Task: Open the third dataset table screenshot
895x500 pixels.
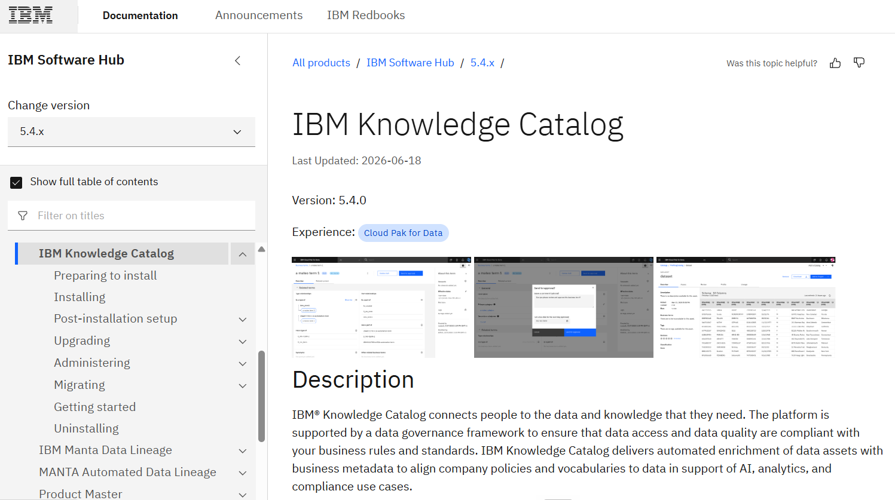Action: click(746, 308)
